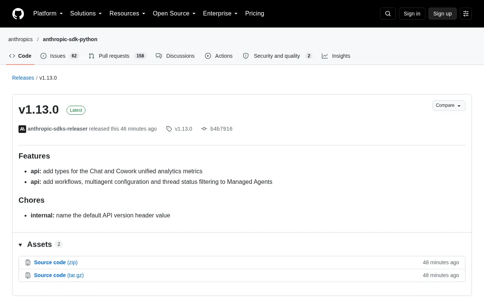Open the Platform dropdown menu
Image resolution: width=484 pixels, height=302 pixels.
48,14
